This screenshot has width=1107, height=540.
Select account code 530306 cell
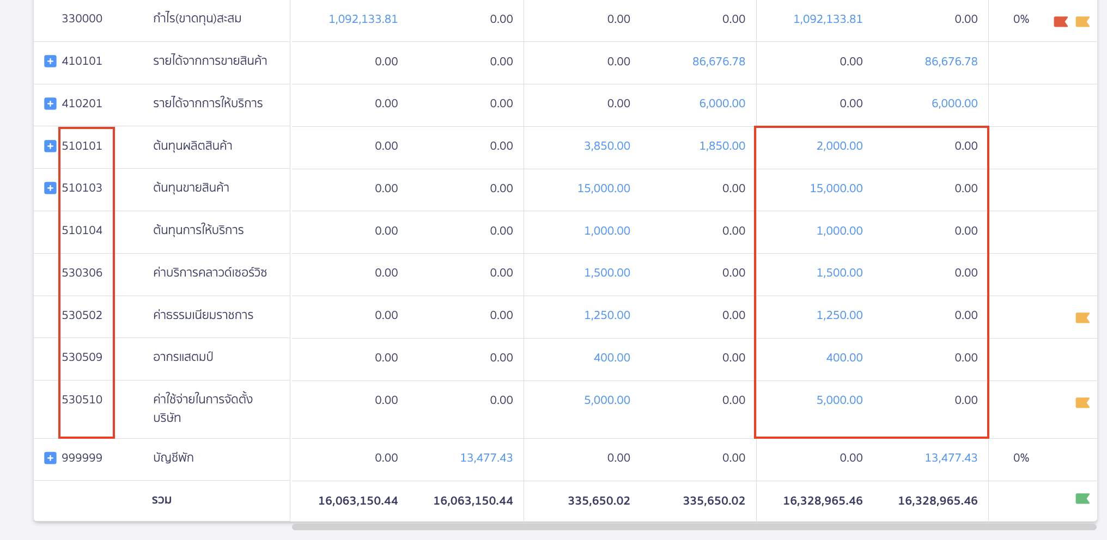[x=82, y=273]
